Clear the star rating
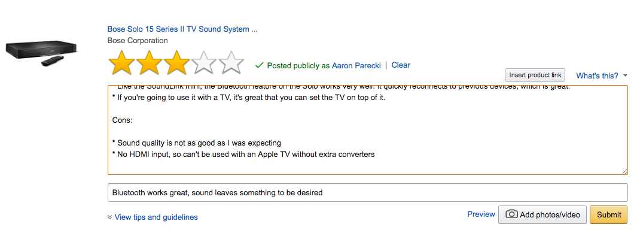Viewport: 634px width, 233px height. tap(401, 65)
